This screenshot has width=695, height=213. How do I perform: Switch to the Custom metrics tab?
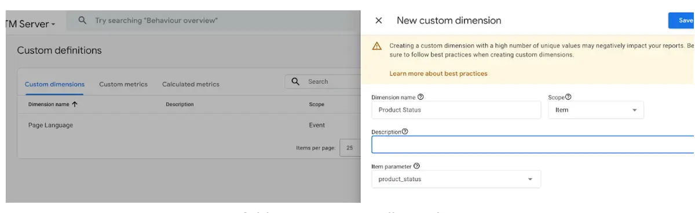point(123,84)
